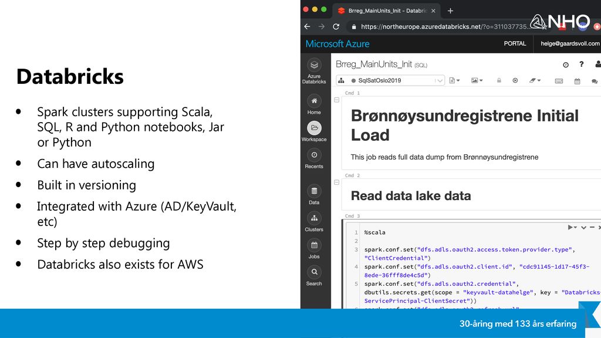The height and width of the screenshot is (338, 601).
Task: Open Jobs in the sidebar
Action: (x=314, y=245)
